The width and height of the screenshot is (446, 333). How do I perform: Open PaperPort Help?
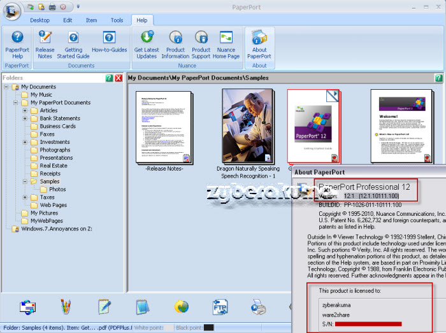(x=17, y=45)
